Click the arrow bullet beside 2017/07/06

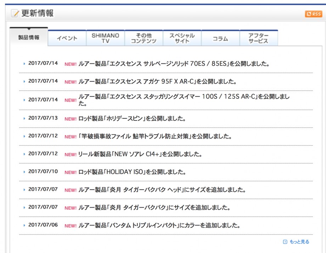pyautogui.click(x=24, y=225)
